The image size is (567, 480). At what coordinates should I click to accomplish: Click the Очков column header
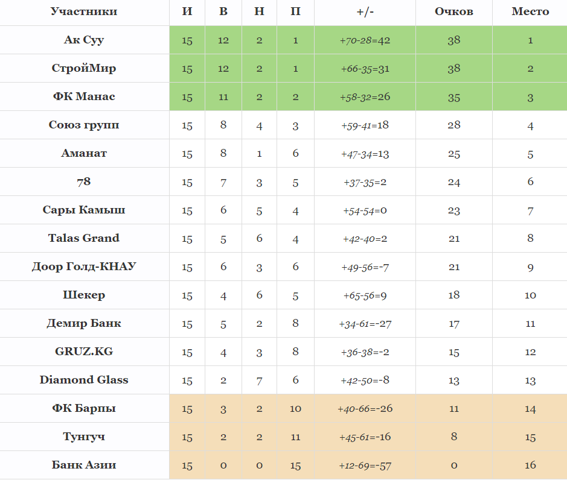[x=453, y=12]
